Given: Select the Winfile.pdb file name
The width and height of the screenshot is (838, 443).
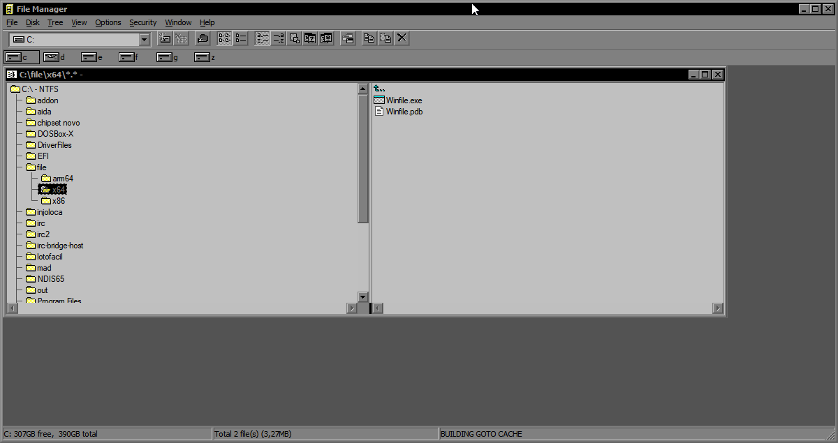Looking at the screenshot, I should [404, 112].
